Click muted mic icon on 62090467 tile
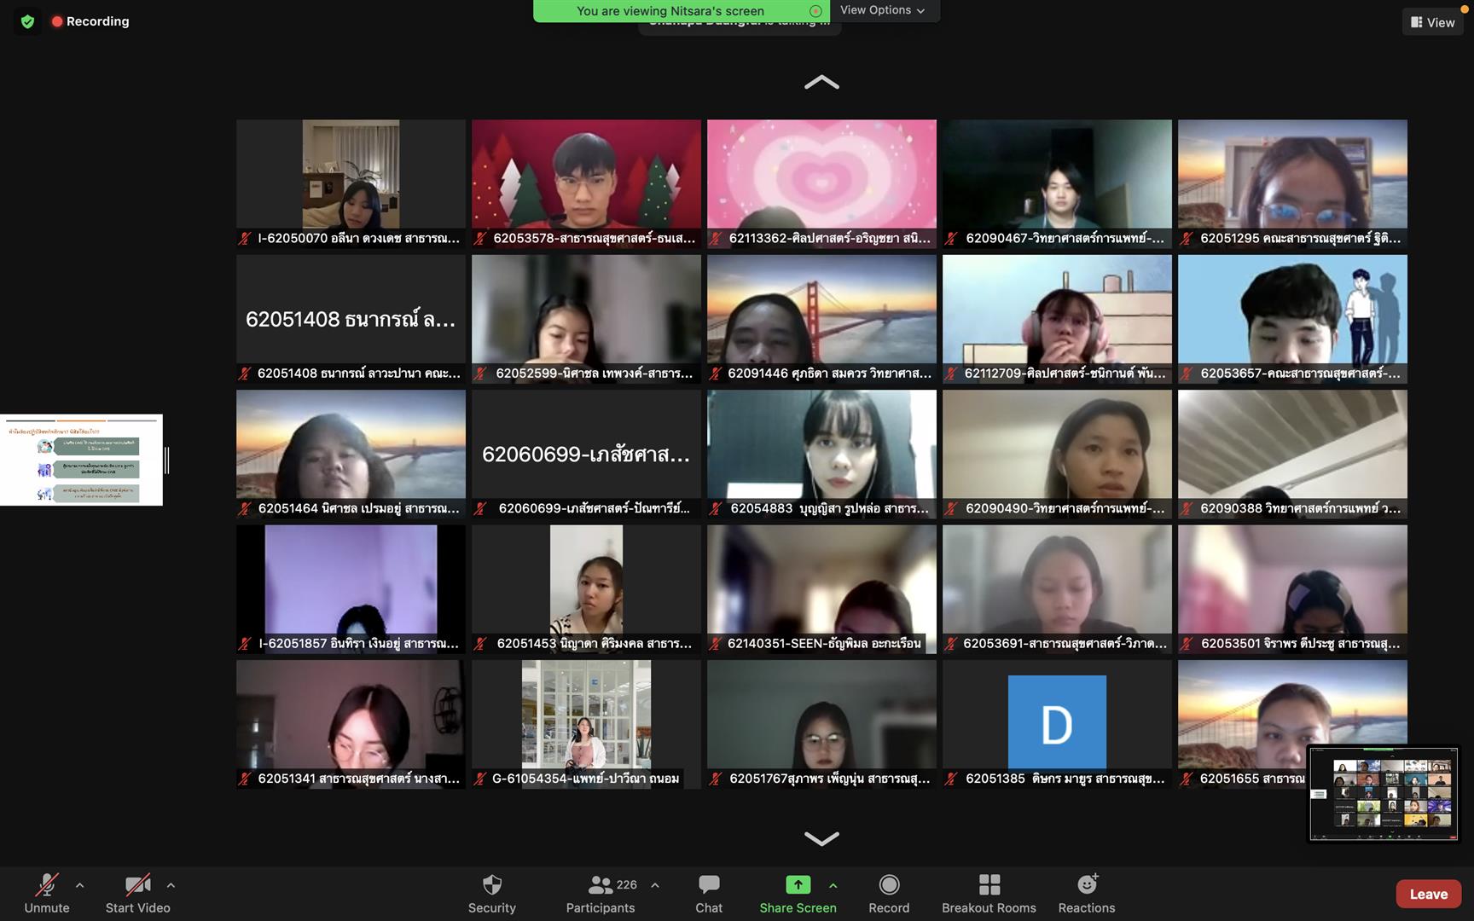The height and width of the screenshot is (921, 1474). coord(951,239)
